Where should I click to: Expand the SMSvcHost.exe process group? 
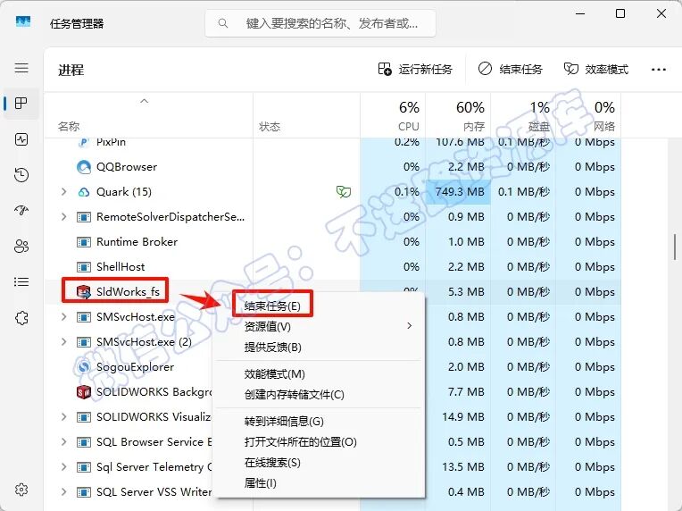[x=64, y=317]
